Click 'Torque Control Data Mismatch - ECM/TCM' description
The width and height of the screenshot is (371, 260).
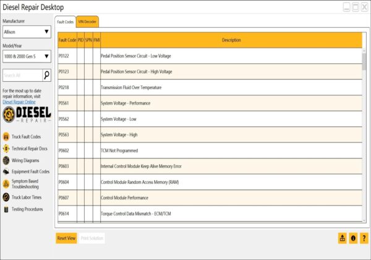tap(136, 214)
